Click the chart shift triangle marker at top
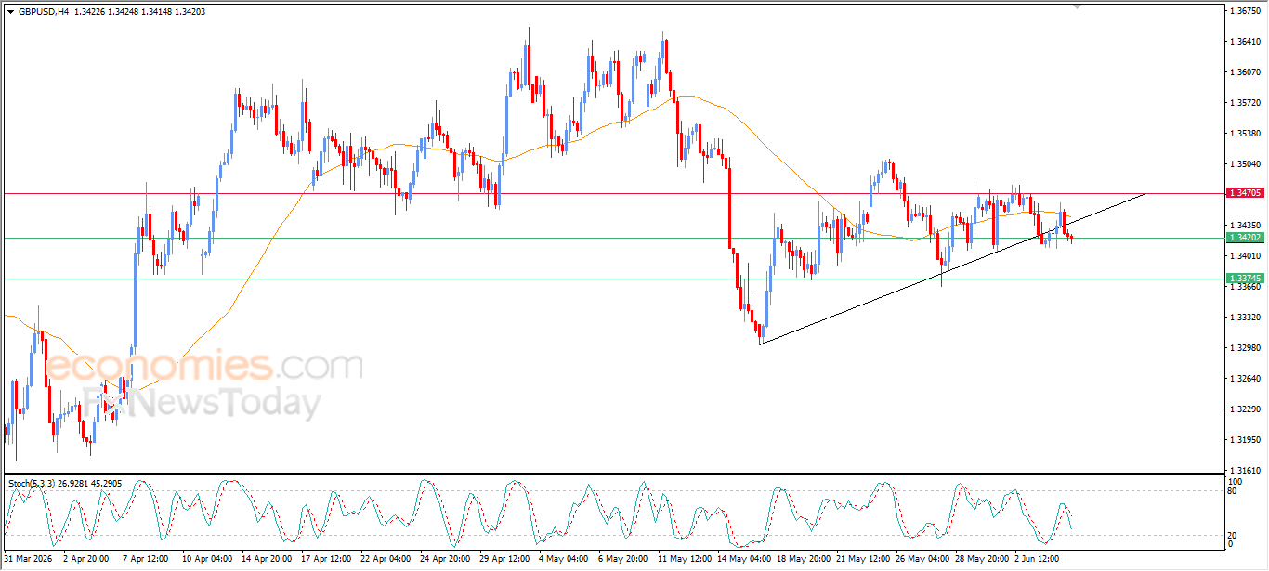 tap(1078, 6)
